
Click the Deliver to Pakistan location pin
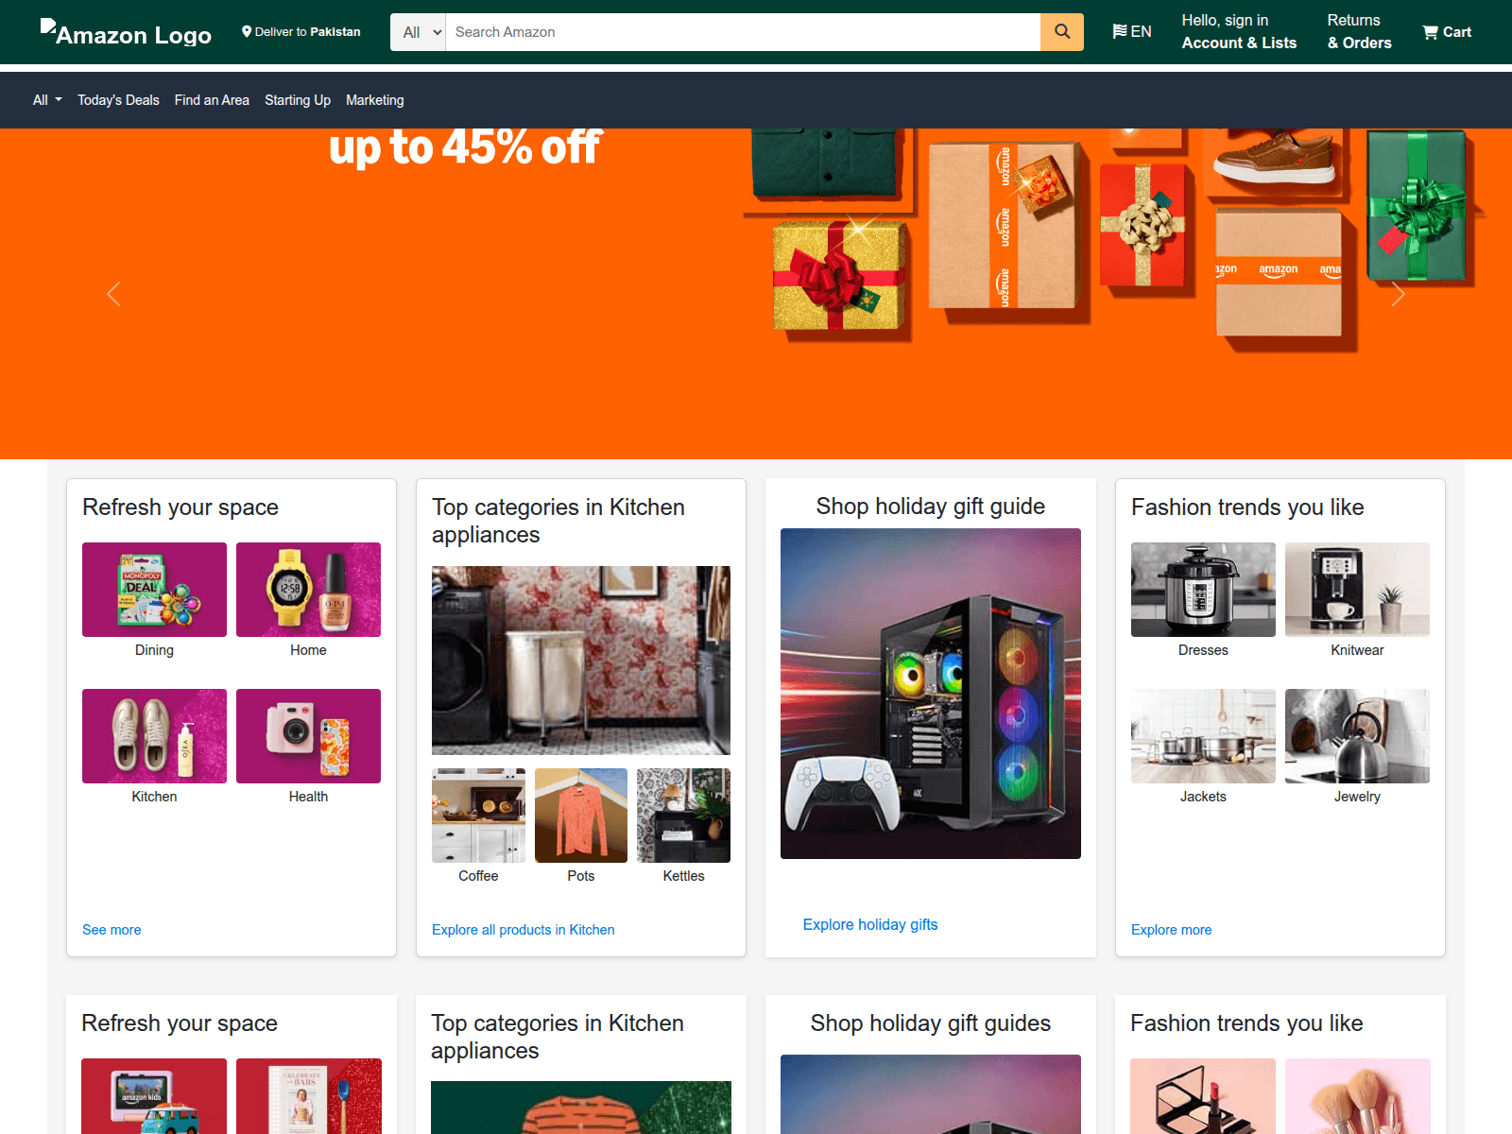[247, 31]
